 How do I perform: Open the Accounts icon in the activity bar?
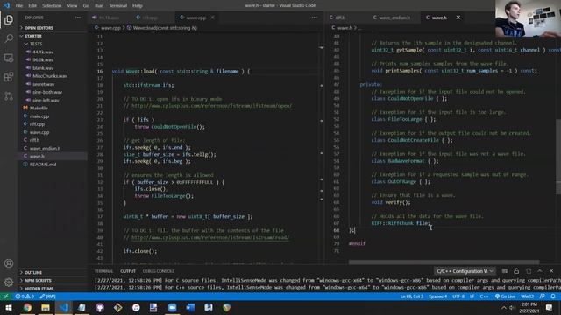9,263
